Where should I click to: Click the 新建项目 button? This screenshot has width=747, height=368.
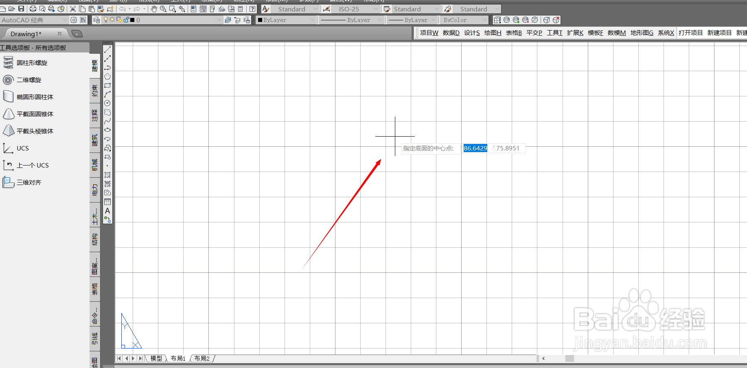(x=719, y=33)
